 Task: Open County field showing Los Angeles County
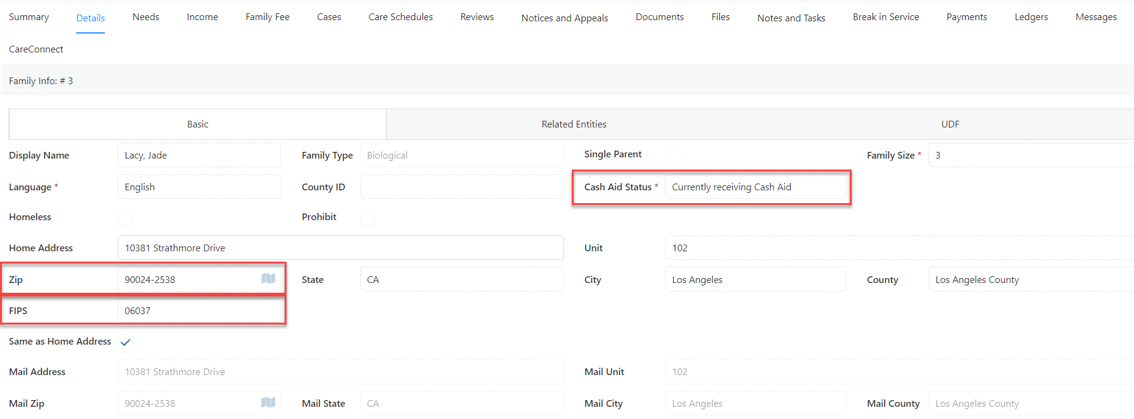[x=1030, y=279]
